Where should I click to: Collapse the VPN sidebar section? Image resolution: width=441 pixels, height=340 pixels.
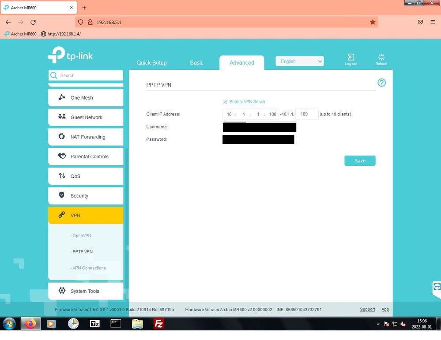click(86, 215)
